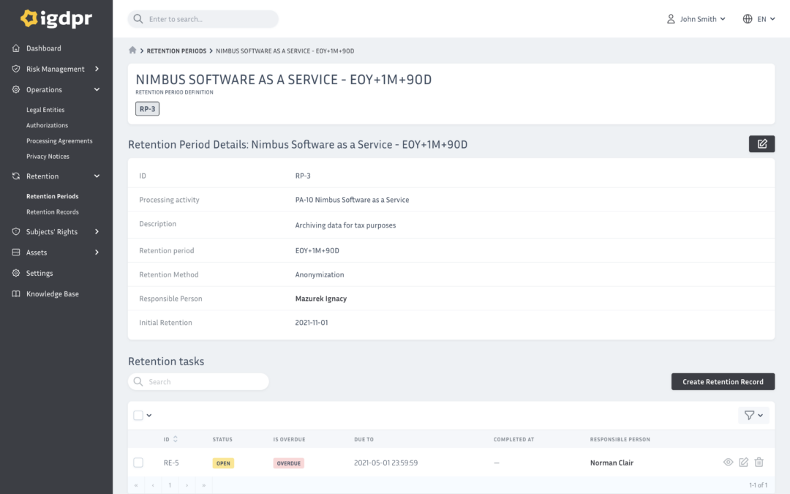Screen dimensions: 790x494
Task: Toggle the OVERDUE status badge on RE-5
Action: pos(288,462)
